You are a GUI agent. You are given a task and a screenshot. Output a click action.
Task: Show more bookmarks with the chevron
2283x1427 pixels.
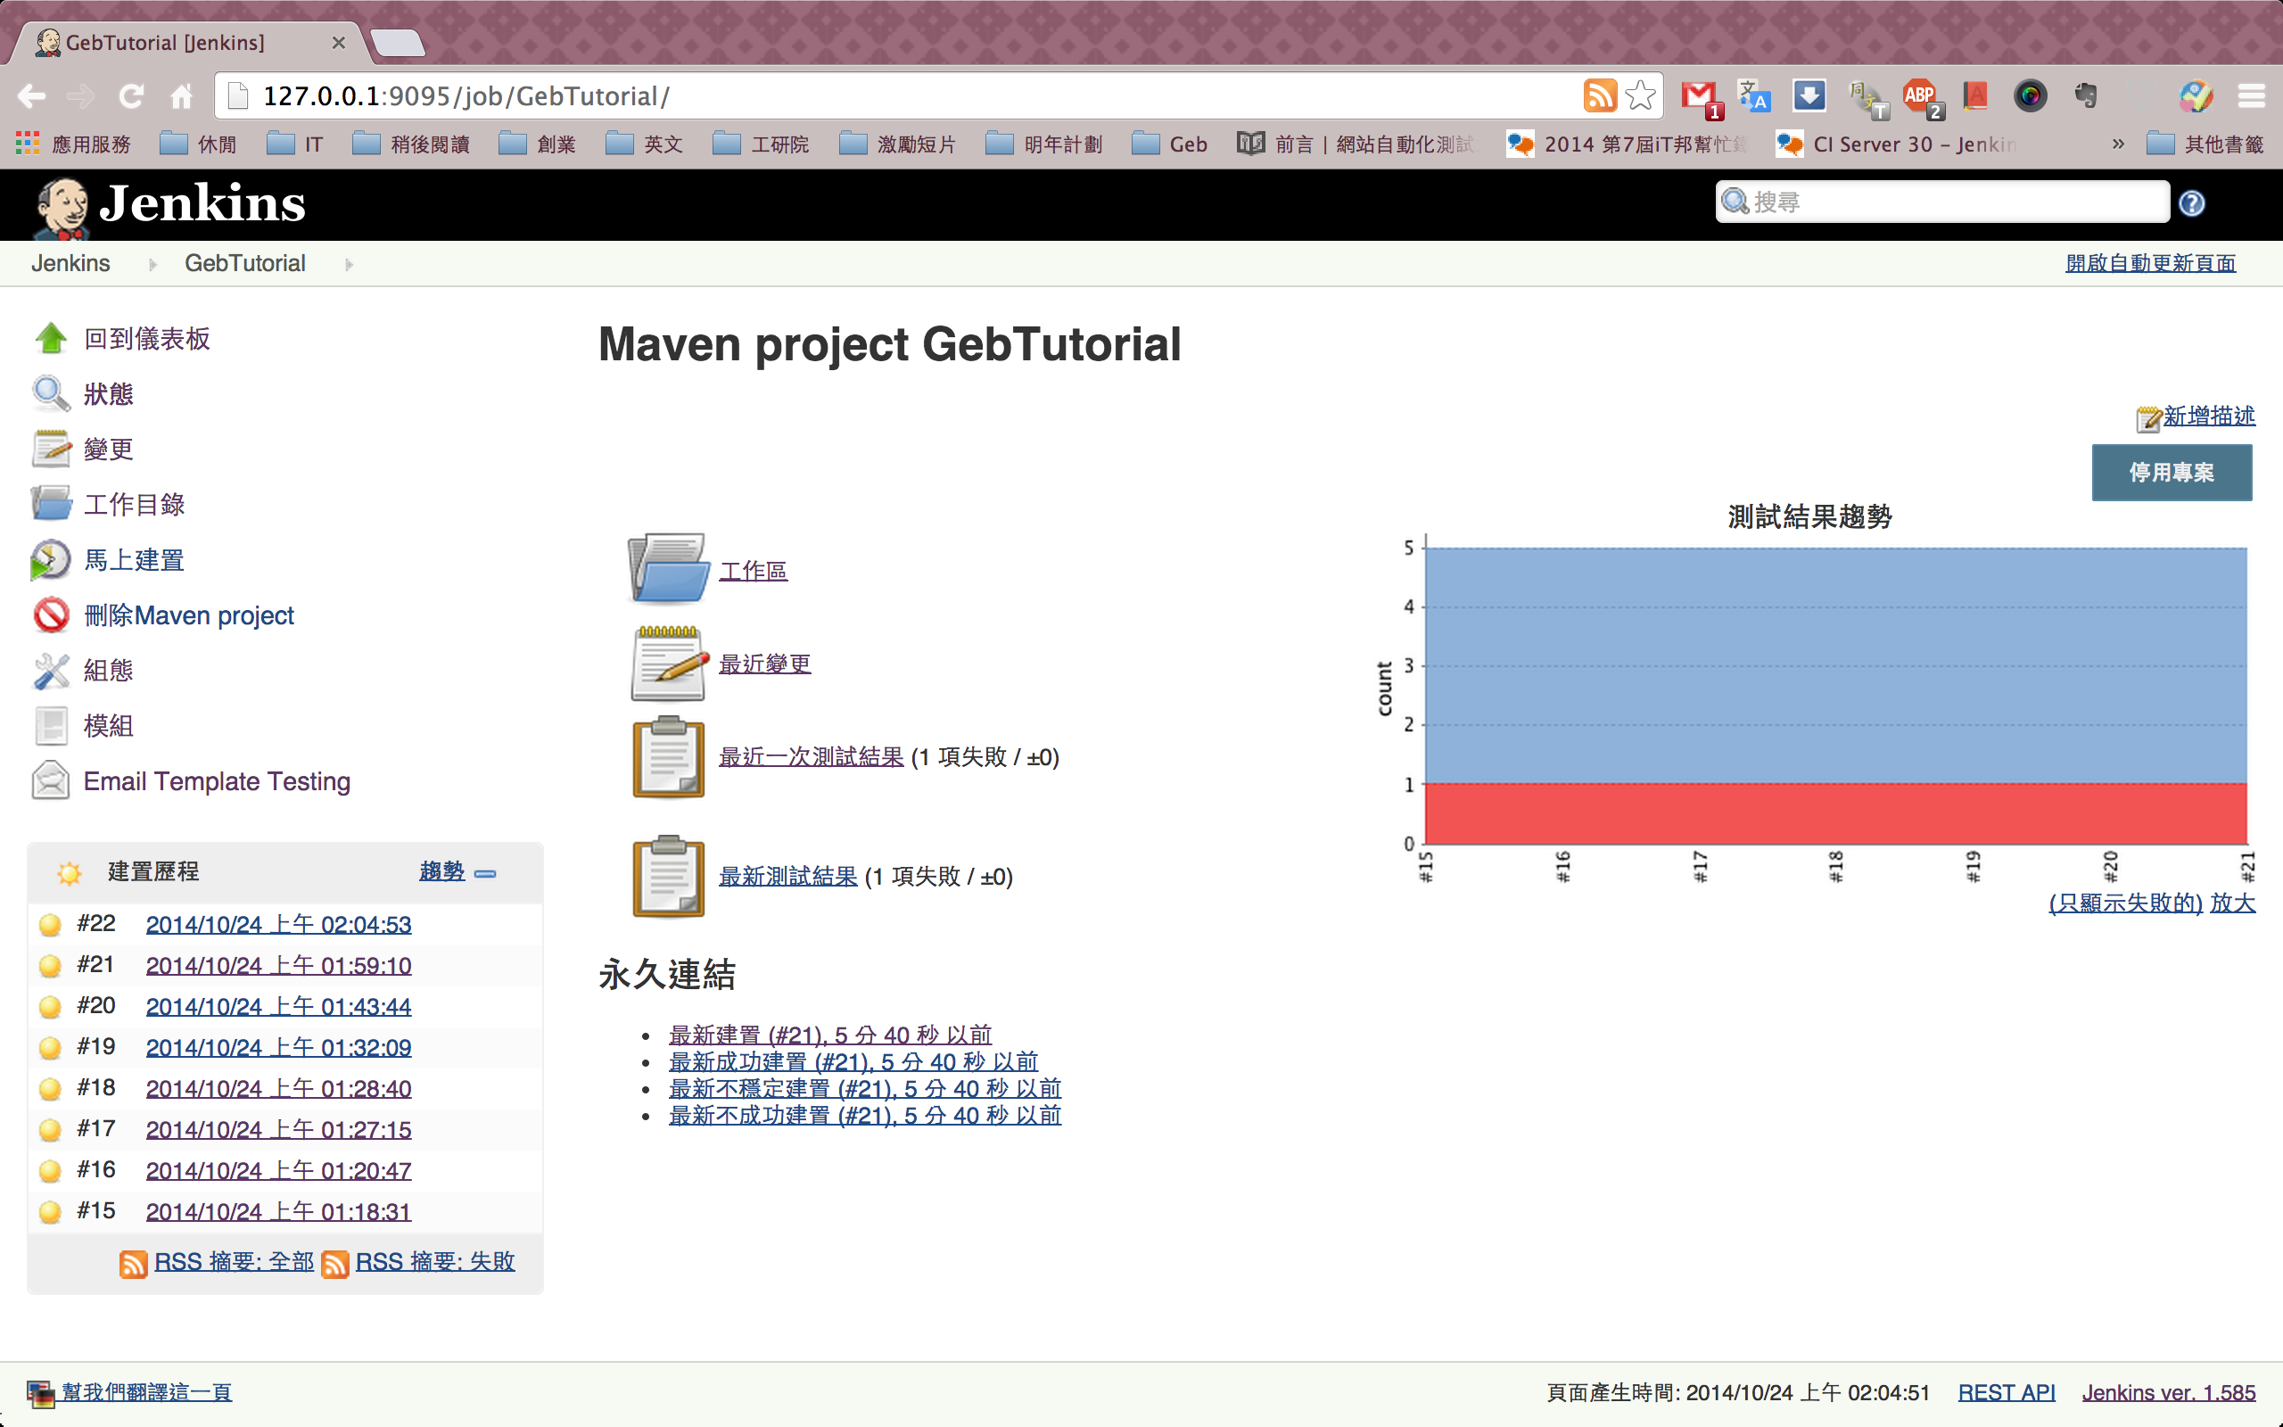point(2118,144)
